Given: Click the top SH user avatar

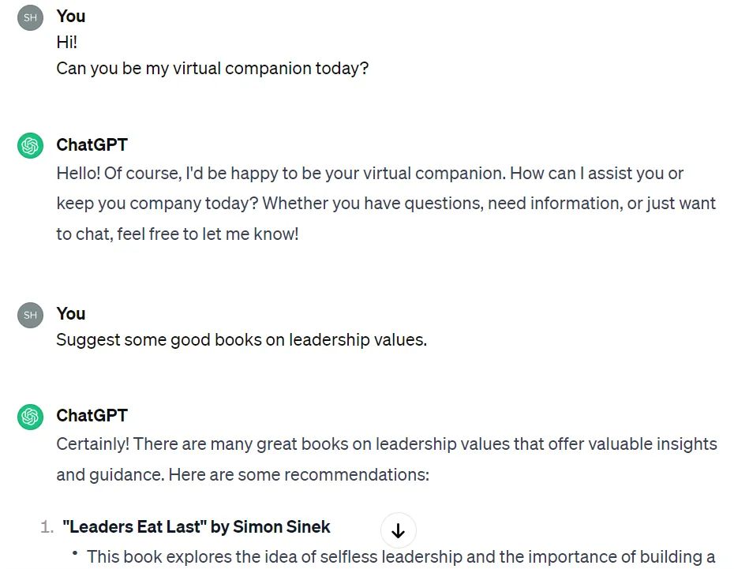Looking at the screenshot, I should coord(31,17).
